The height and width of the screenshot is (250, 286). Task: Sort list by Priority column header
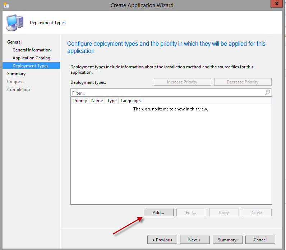pyautogui.click(x=80, y=101)
